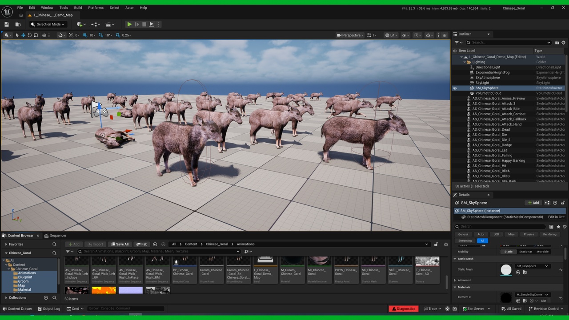Expand the Advanced section in Details
Viewport: 569px width, 320px height.
[x=455, y=280]
